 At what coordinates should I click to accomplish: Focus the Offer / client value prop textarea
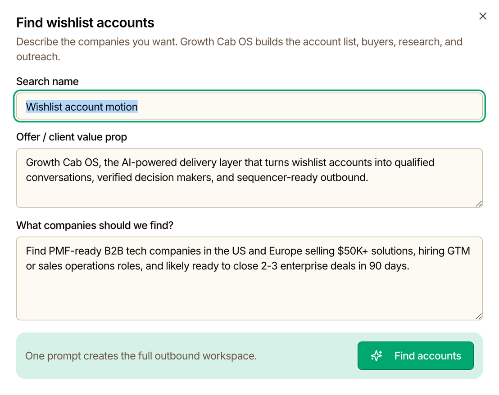(249, 178)
